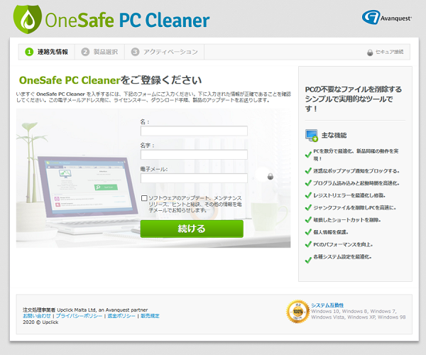Click the green 続ける button
The width and height of the screenshot is (426, 355).
click(192, 229)
